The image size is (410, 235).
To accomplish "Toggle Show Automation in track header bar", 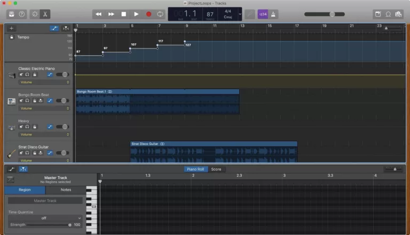I will click(x=54, y=28).
